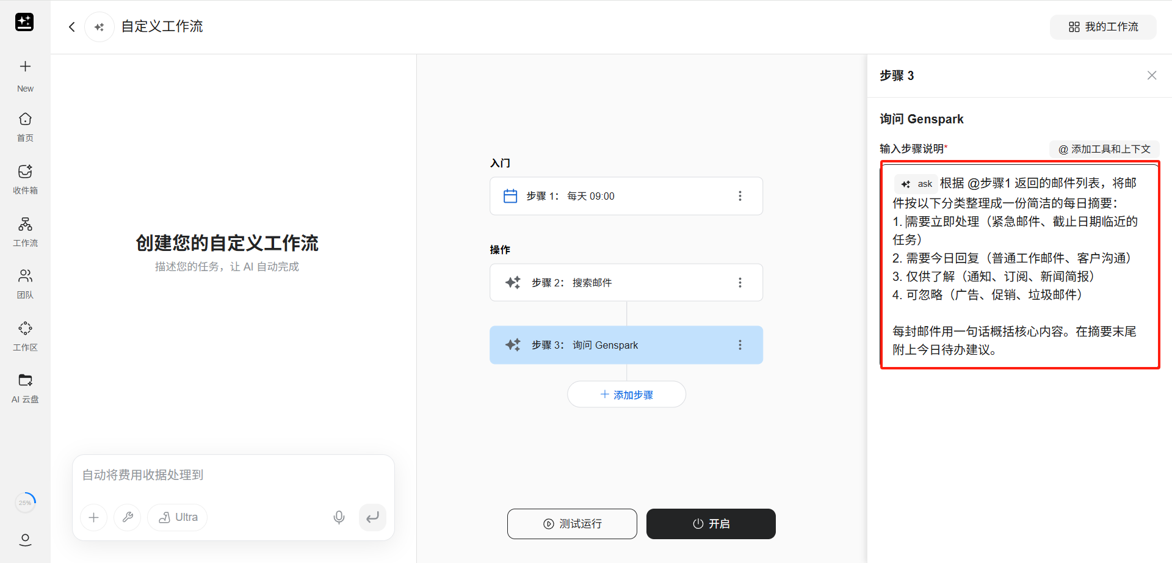Open the 团队 team sidebar icon

25,276
